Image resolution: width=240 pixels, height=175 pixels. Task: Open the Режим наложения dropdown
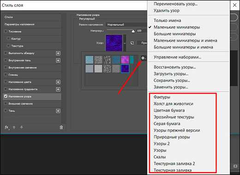[x=126, y=24]
